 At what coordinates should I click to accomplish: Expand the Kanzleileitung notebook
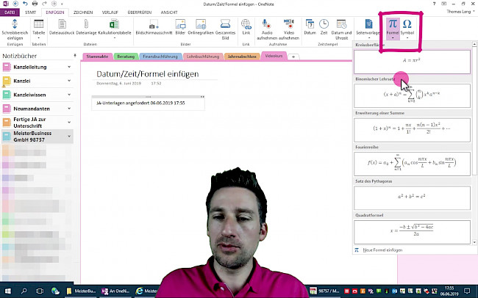pyautogui.click(x=69, y=67)
